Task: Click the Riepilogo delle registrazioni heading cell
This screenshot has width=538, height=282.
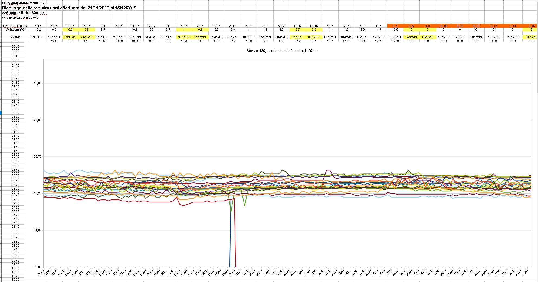Action: (69, 8)
